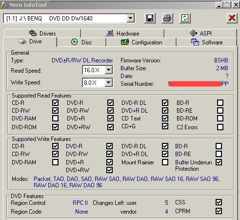Viewport: 240px width, 220px height.
Task: Open the ASPI tab
Action: 200,33
